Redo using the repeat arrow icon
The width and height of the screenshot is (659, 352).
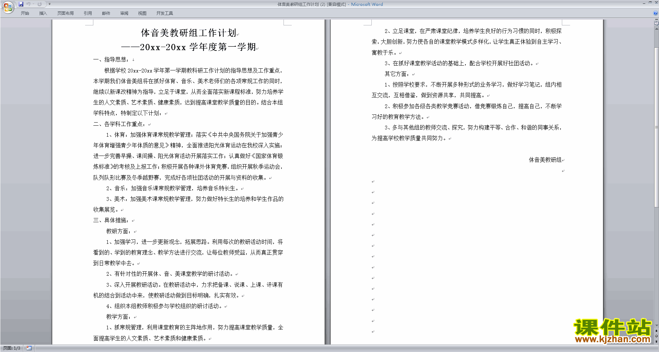click(x=39, y=4)
